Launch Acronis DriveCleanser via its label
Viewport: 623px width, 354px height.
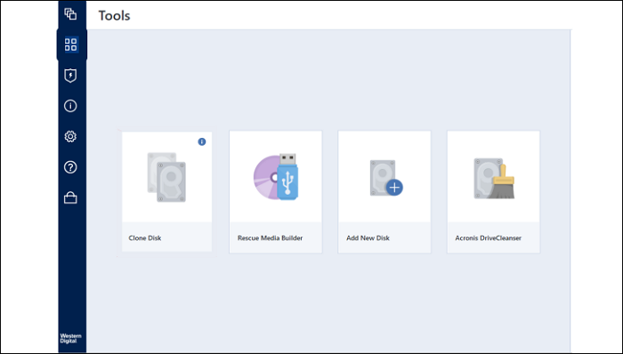coord(489,238)
